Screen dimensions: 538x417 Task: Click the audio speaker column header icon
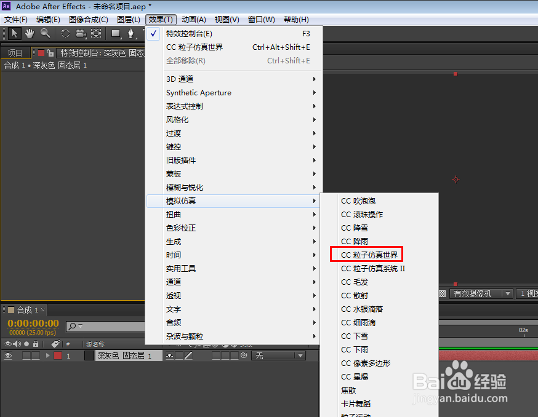[17, 344]
